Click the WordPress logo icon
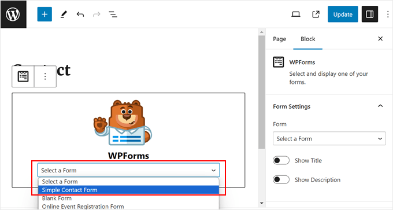 pyautogui.click(x=13, y=14)
